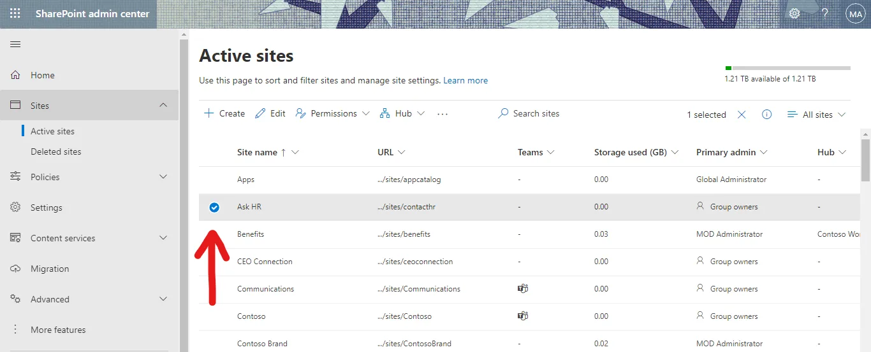Click the Policies sliders icon
The image size is (871, 352).
(x=15, y=177)
